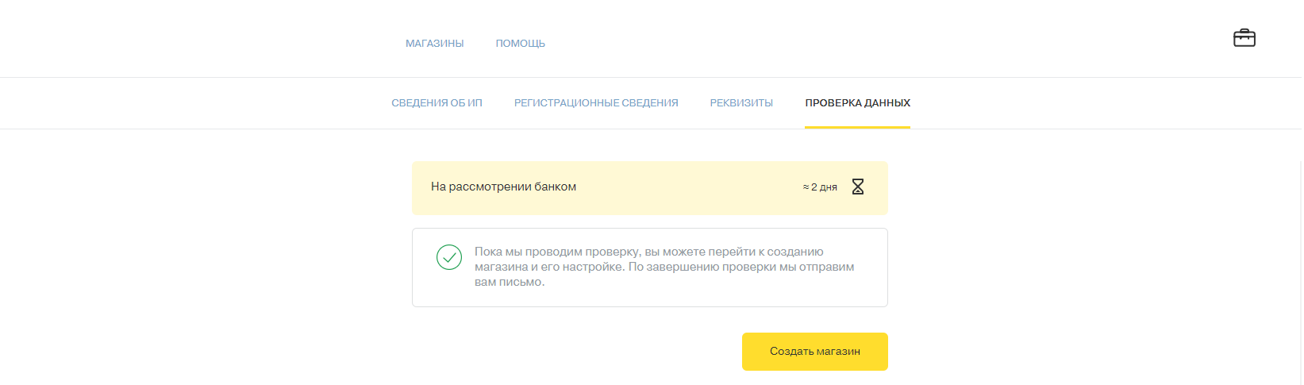Click the green checkmark circle icon
The width and height of the screenshot is (1304, 385).
point(449,256)
